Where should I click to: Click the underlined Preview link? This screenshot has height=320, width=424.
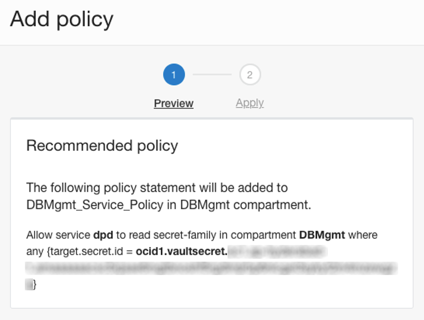(x=174, y=103)
